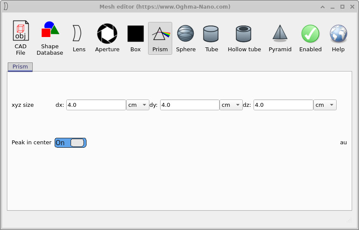This screenshot has height=230, width=359.
Task: Toggle the Enabled green checkmark
Action: tap(310, 38)
